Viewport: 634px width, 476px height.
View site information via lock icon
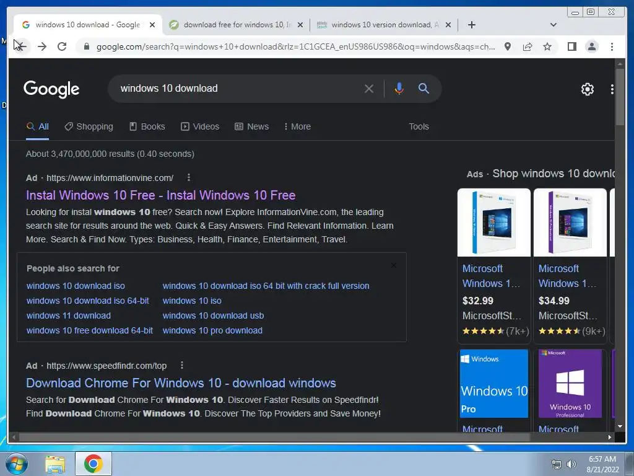(x=86, y=46)
